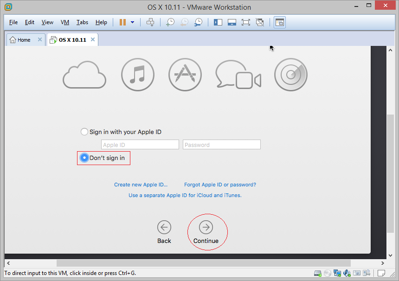Image resolution: width=399 pixels, height=281 pixels.
Task: Click the CD/DVD drive status icon
Action: [328, 274]
